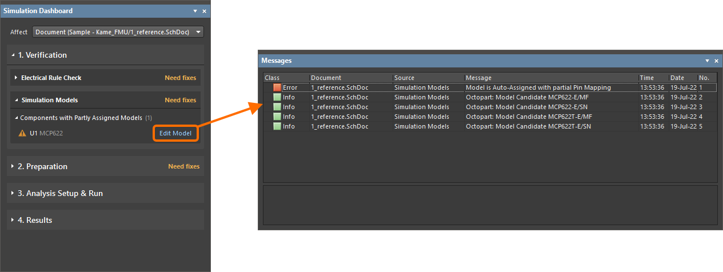Click green Info icon for MCP622T-E/SN message
Image resolution: width=723 pixels, height=272 pixels.
click(x=277, y=126)
